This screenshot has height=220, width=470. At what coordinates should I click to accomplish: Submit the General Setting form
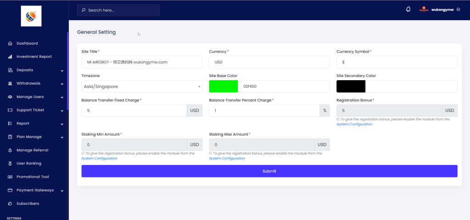point(269,171)
